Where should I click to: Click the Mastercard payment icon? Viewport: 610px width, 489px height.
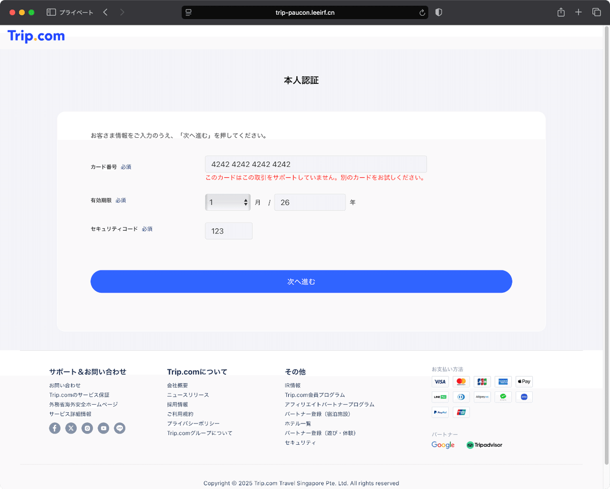(x=461, y=381)
